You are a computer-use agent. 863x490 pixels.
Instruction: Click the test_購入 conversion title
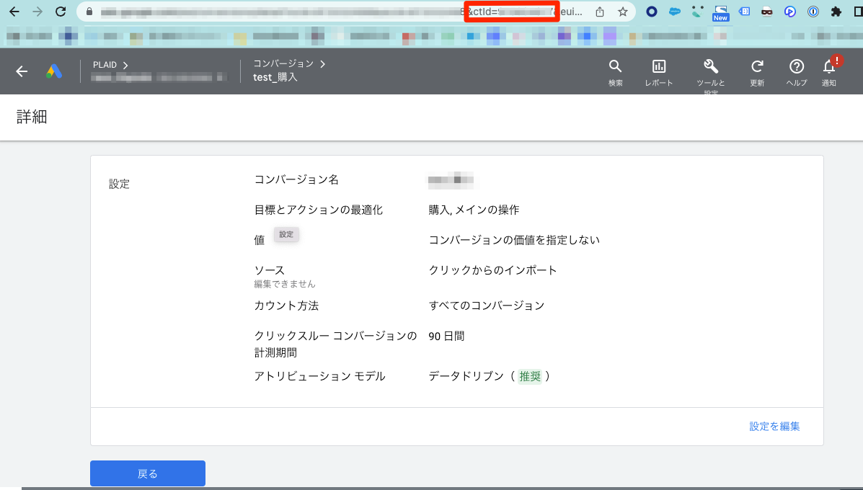[x=275, y=78]
